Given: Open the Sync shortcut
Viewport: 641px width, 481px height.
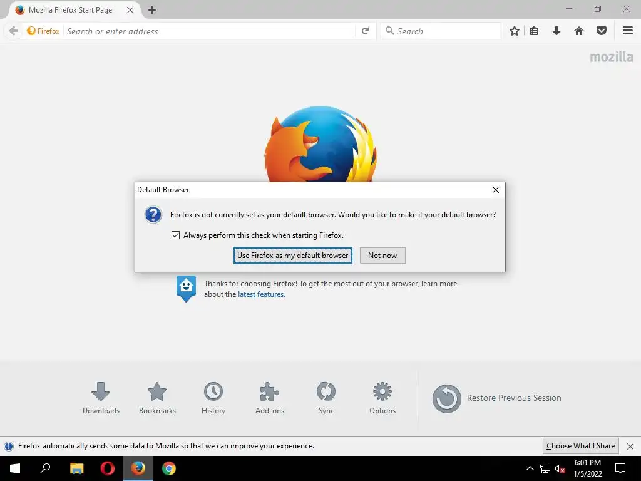Looking at the screenshot, I should [x=326, y=398].
